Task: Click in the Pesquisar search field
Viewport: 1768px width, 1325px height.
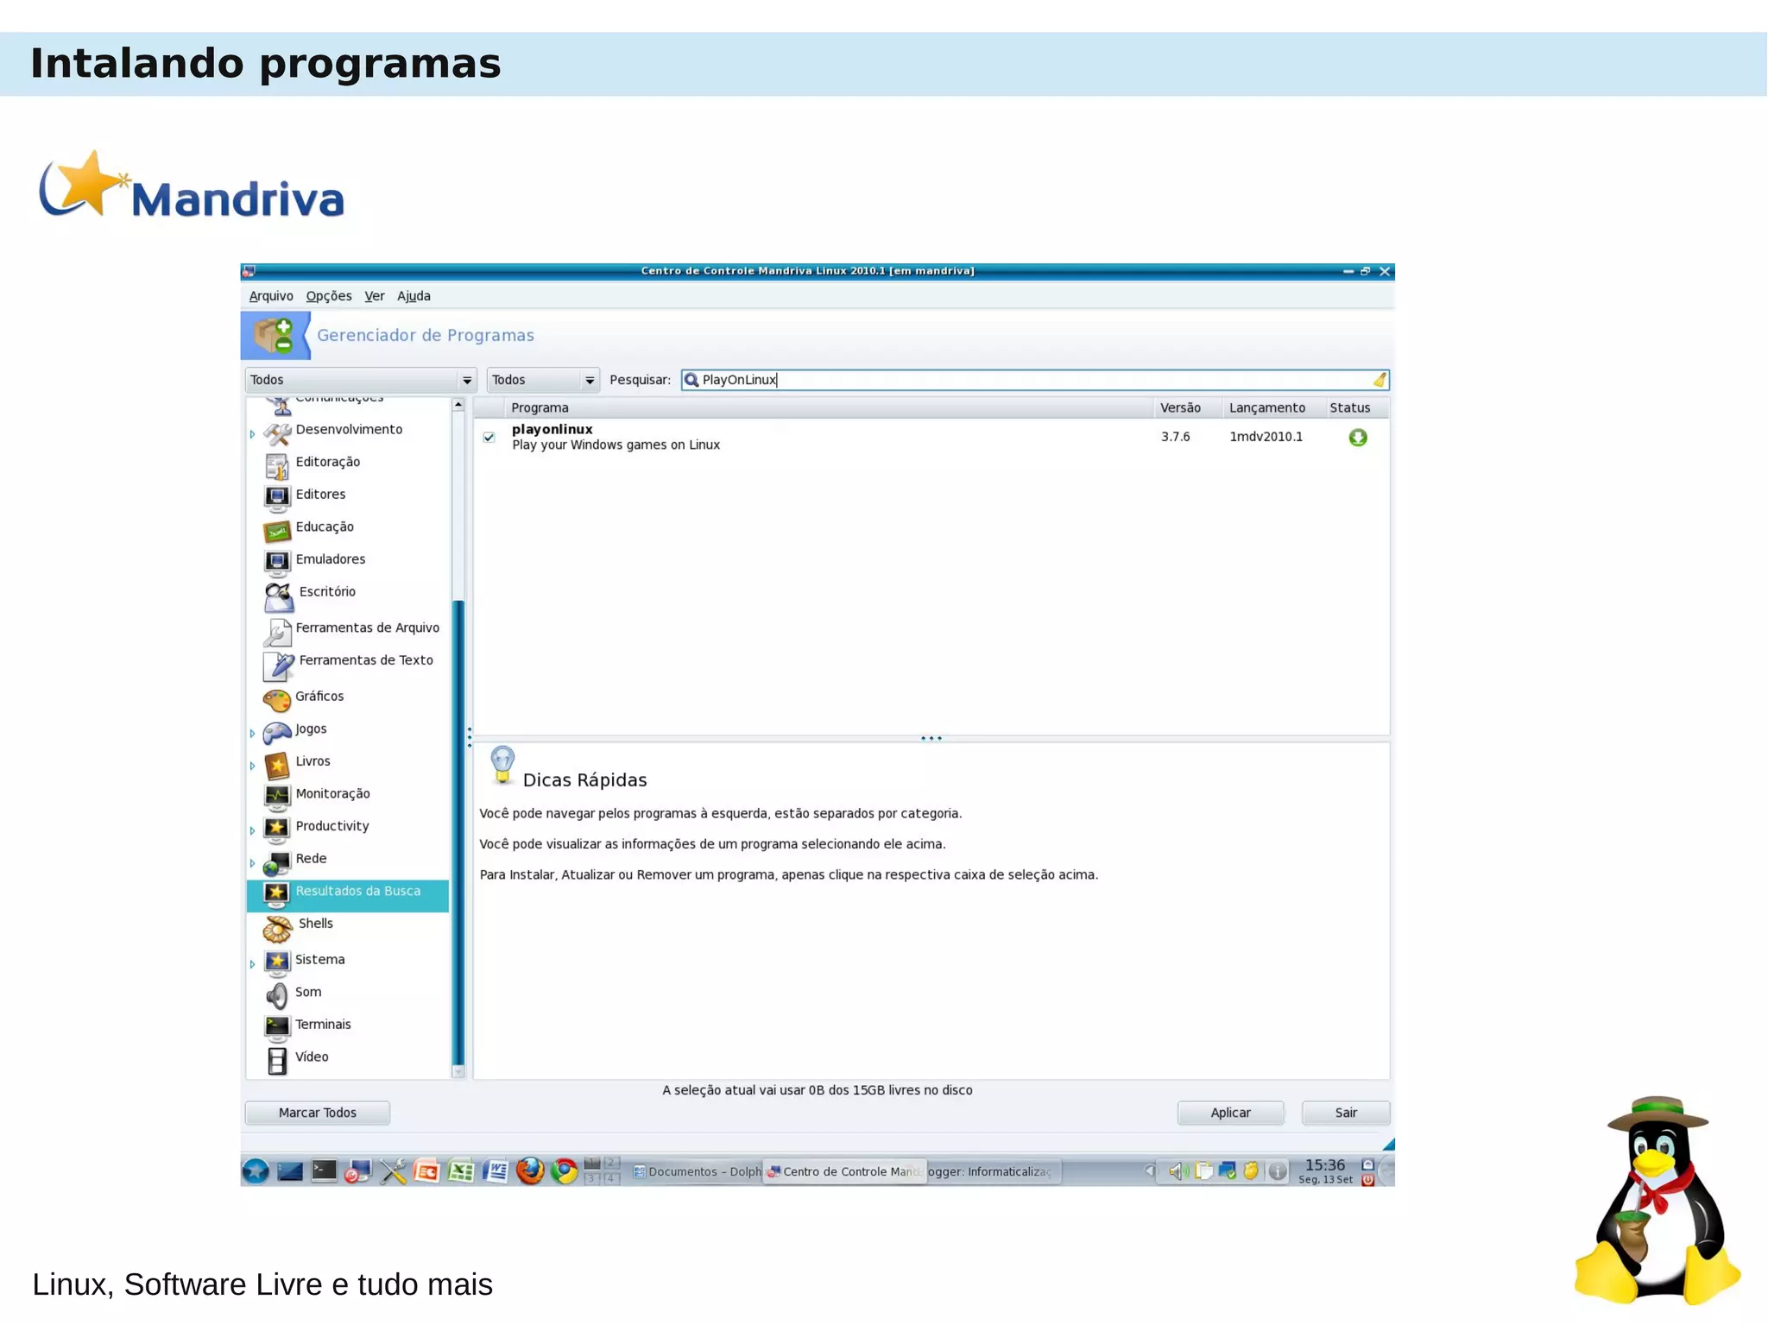Action: pos(1034,380)
